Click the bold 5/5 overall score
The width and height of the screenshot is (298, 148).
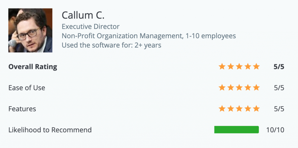click(x=279, y=67)
